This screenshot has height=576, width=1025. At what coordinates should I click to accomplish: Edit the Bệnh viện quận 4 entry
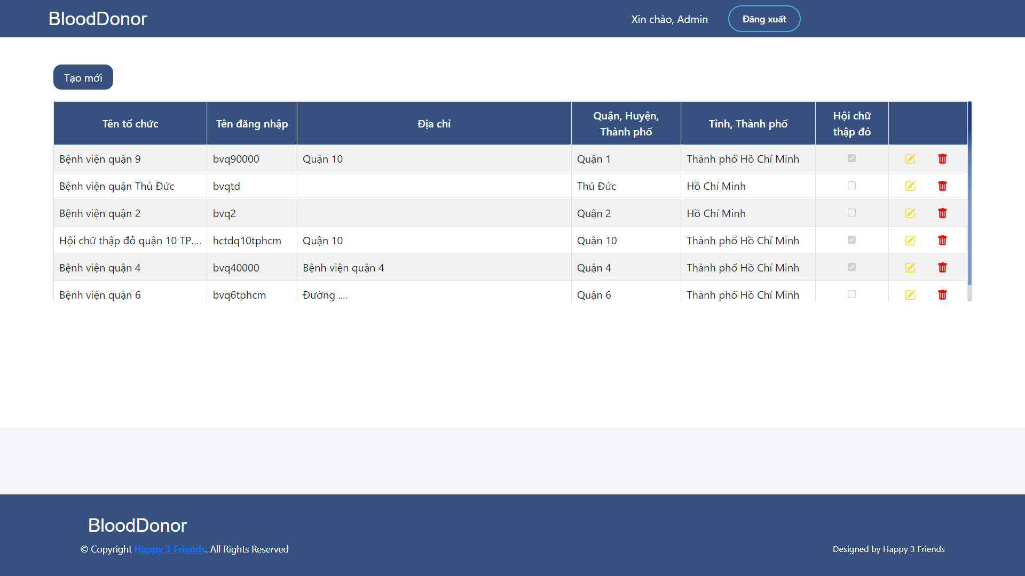click(910, 268)
